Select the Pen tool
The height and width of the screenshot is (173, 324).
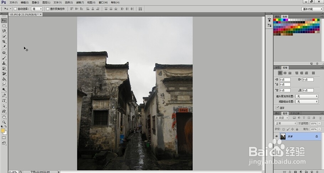(x=4, y=95)
